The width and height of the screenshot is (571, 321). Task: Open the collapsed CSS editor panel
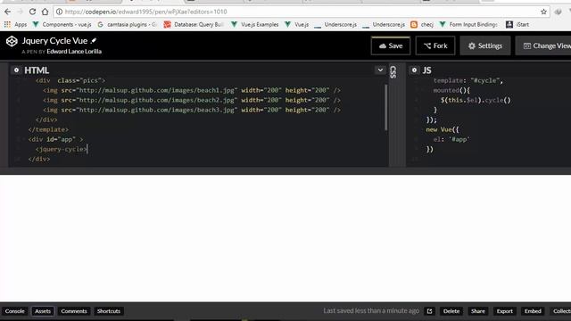click(x=393, y=72)
